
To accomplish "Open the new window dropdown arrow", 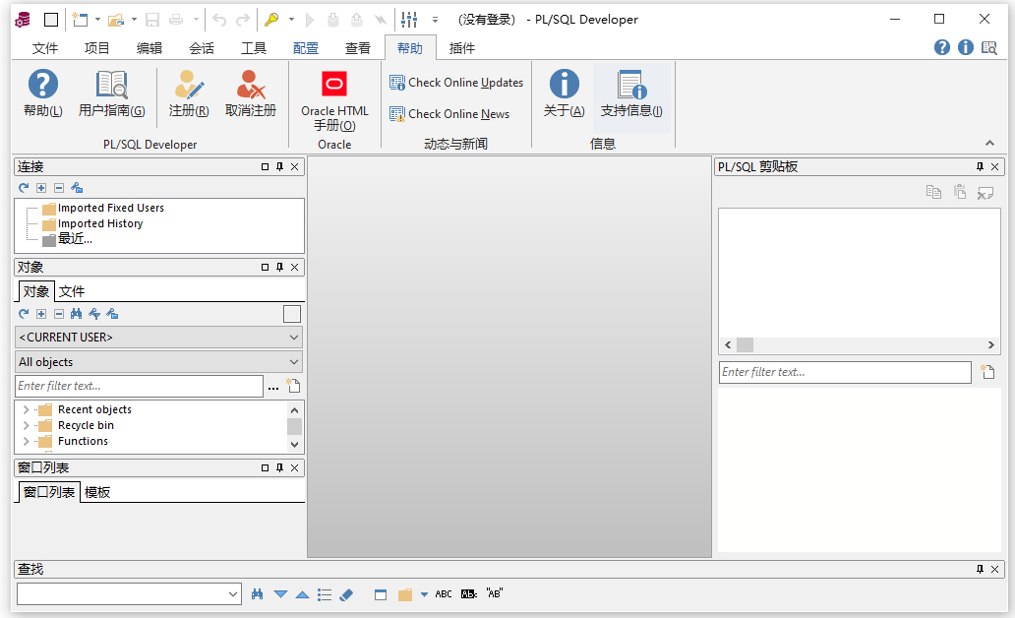I will [x=97, y=20].
